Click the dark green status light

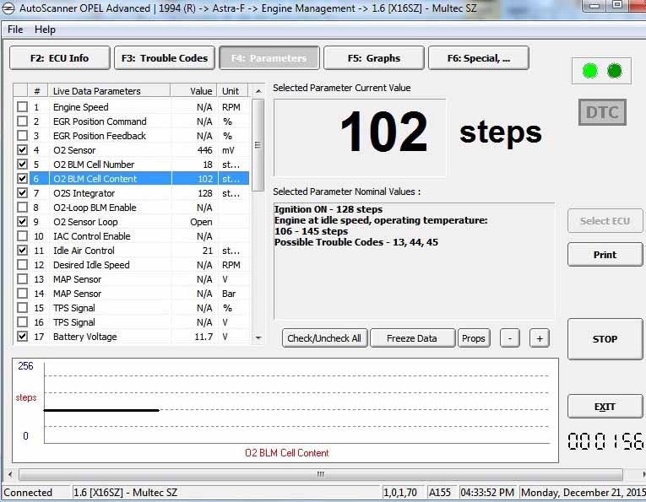pos(614,71)
